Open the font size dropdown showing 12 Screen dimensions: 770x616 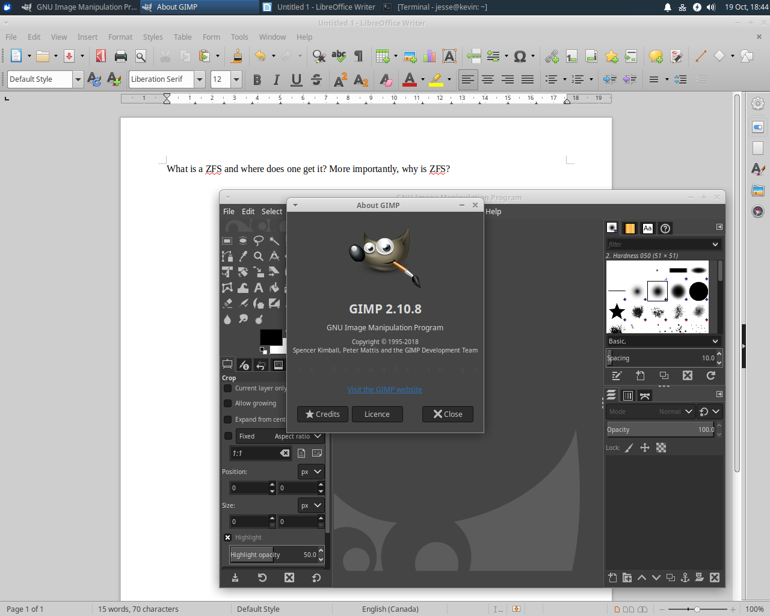coord(236,79)
